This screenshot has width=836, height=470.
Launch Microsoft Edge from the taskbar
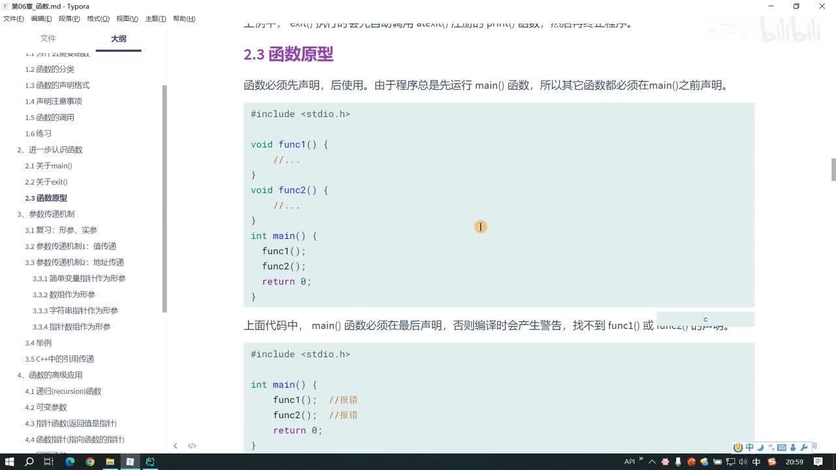[x=70, y=462]
